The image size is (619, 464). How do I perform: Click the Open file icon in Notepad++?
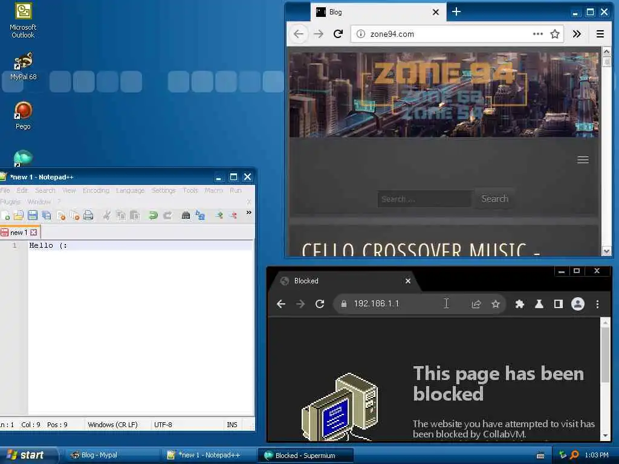19,215
